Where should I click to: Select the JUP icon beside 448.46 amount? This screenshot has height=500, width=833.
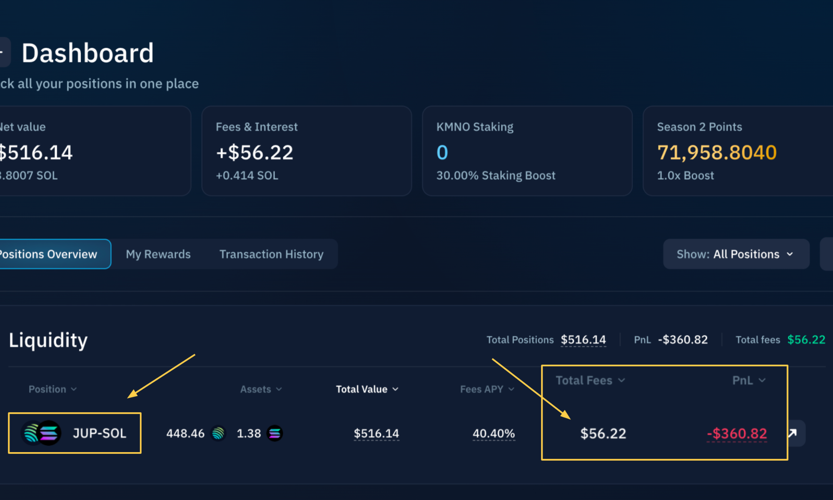tap(218, 433)
